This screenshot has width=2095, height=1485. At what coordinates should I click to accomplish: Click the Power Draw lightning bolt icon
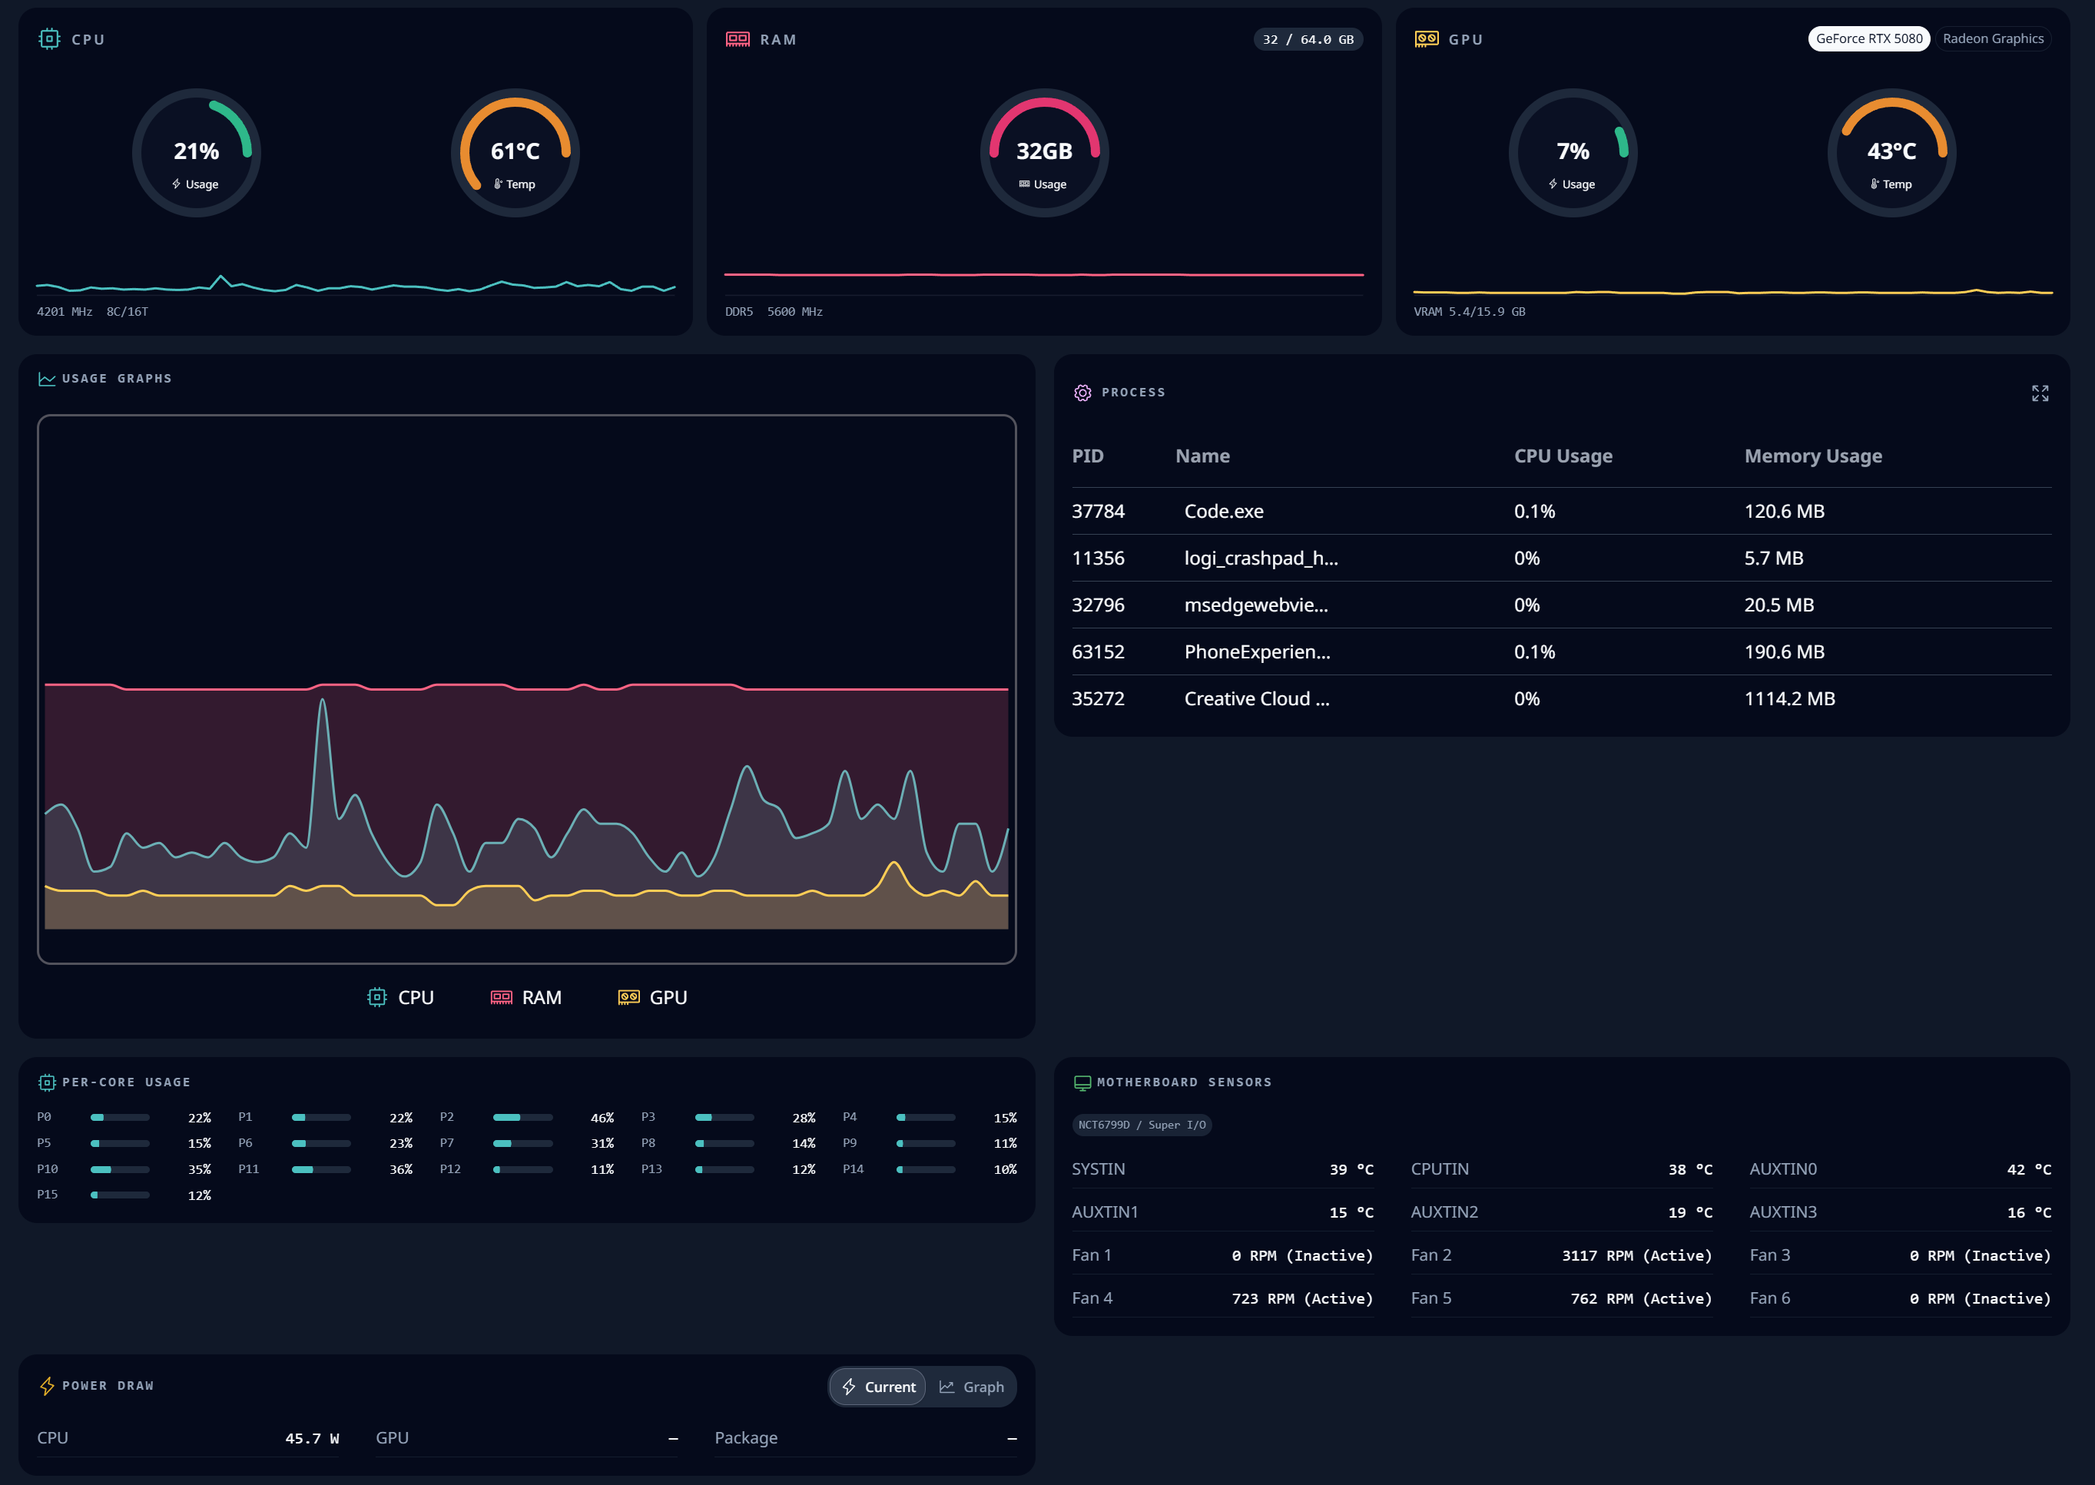coord(47,1385)
